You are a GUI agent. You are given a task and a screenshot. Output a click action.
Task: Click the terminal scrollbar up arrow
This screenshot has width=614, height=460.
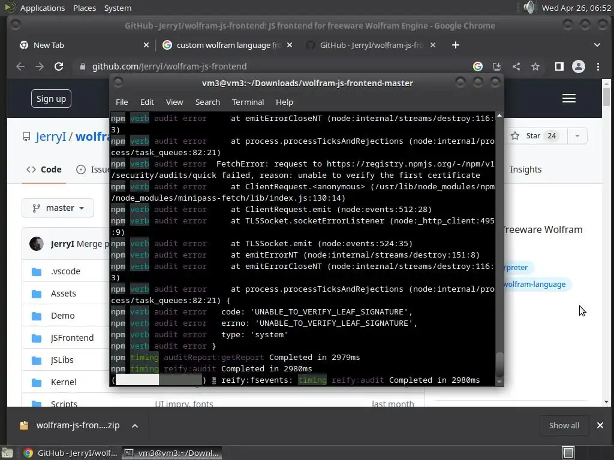[x=499, y=116]
